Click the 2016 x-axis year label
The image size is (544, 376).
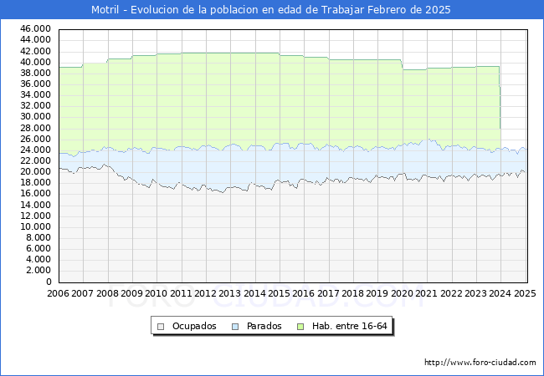304,293
